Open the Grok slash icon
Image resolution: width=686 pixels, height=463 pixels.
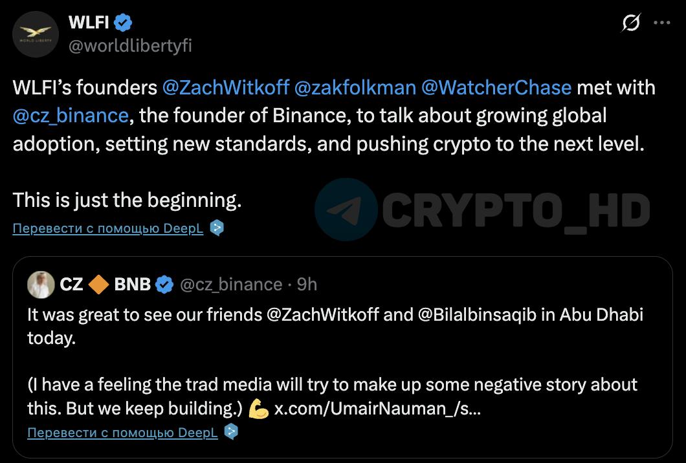(631, 23)
